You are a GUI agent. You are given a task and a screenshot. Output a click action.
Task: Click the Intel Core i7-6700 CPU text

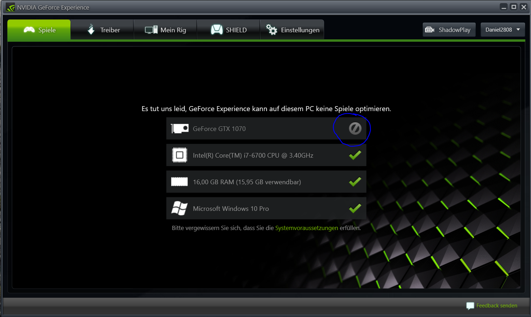pyautogui.click(x=253, y=155)
